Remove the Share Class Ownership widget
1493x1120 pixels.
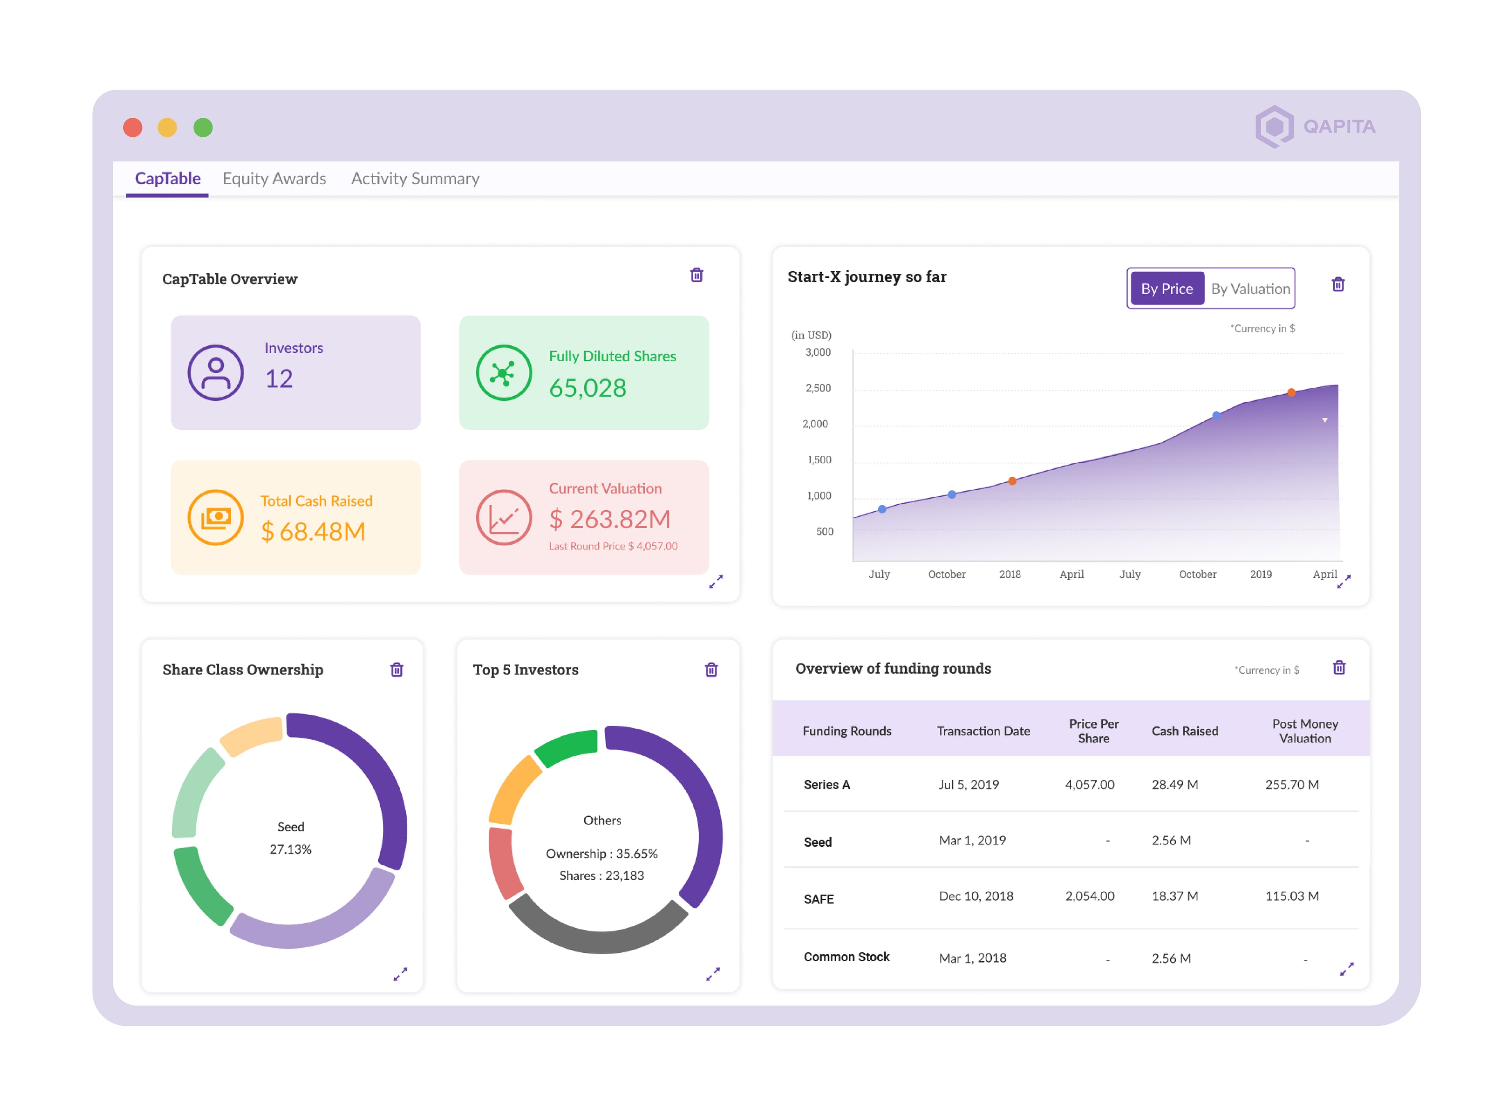coord(397,669)
